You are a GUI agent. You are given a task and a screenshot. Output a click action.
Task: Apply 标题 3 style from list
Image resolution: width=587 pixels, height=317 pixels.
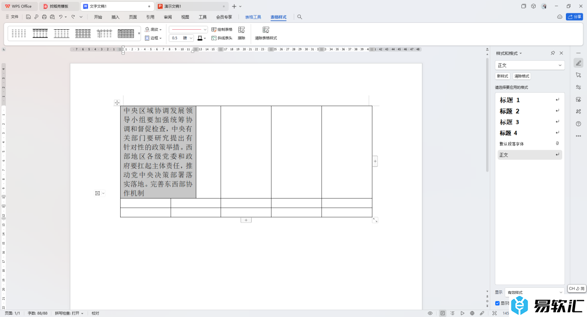pos(530,122)
